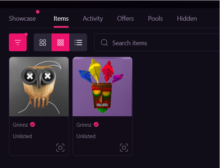Click the scan icon on owl mask card
The width and height of the screenshot is (220, 168).
pos(60,148)
